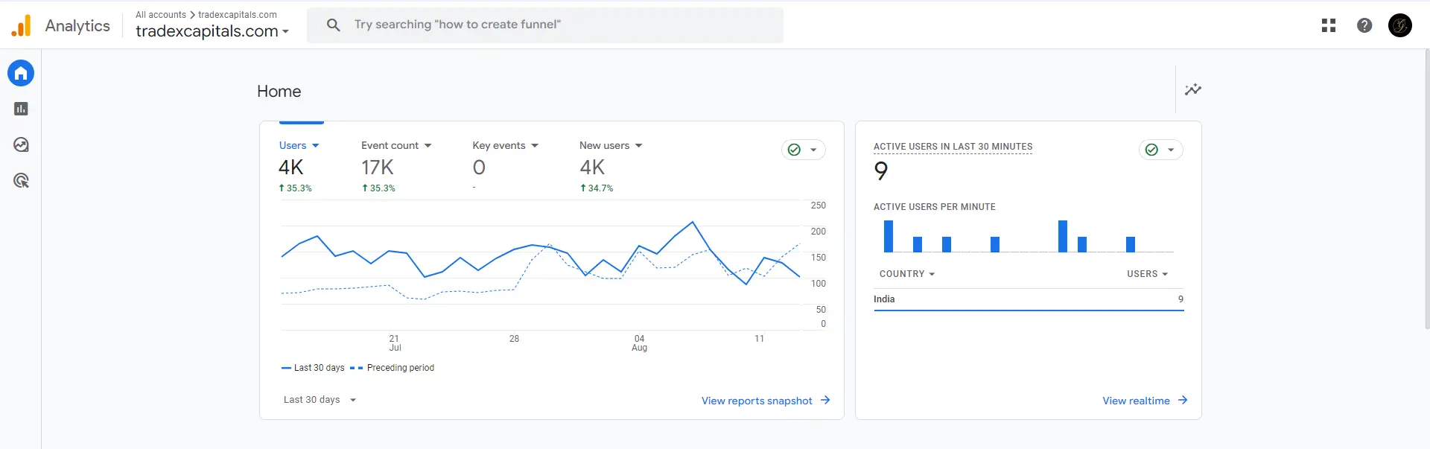Click the account profile avatar
The width and height of the screenshot is (1430, 449).
tap(1400, 25)
